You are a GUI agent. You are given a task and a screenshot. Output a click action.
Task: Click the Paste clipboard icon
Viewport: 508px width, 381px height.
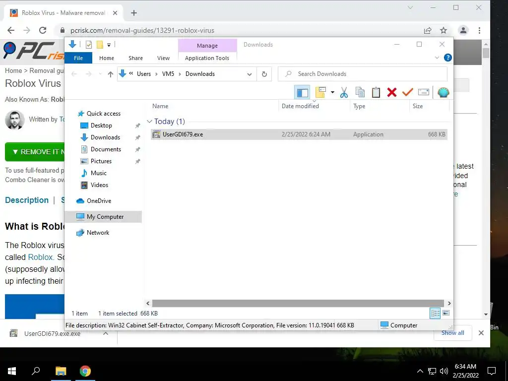click(376, 92)
